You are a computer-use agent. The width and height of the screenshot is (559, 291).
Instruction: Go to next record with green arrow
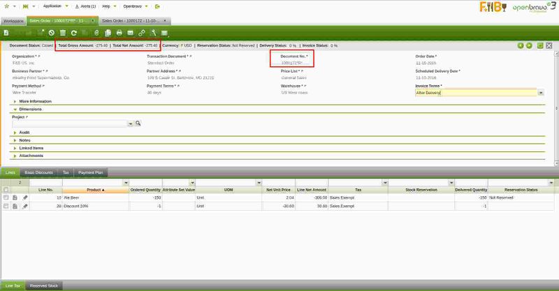coord(530,45)
